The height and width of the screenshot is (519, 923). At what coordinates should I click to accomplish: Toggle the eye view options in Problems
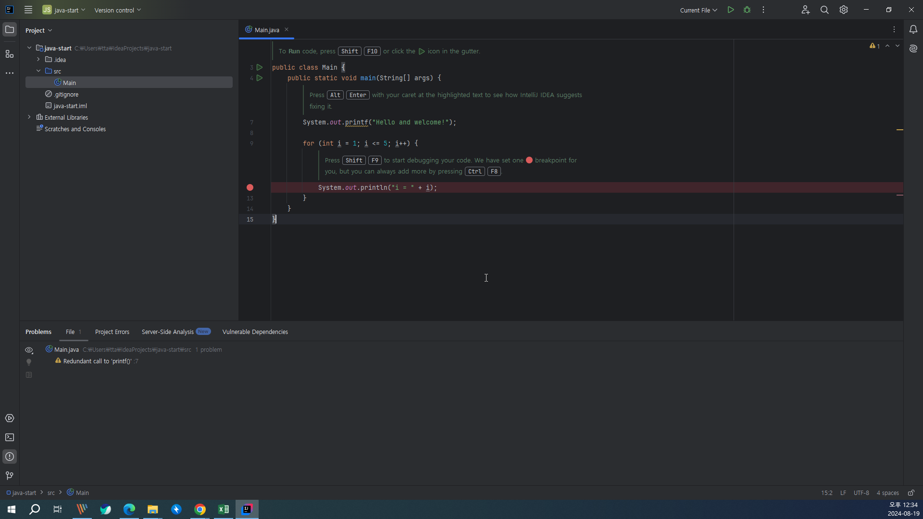pos(29,350)
